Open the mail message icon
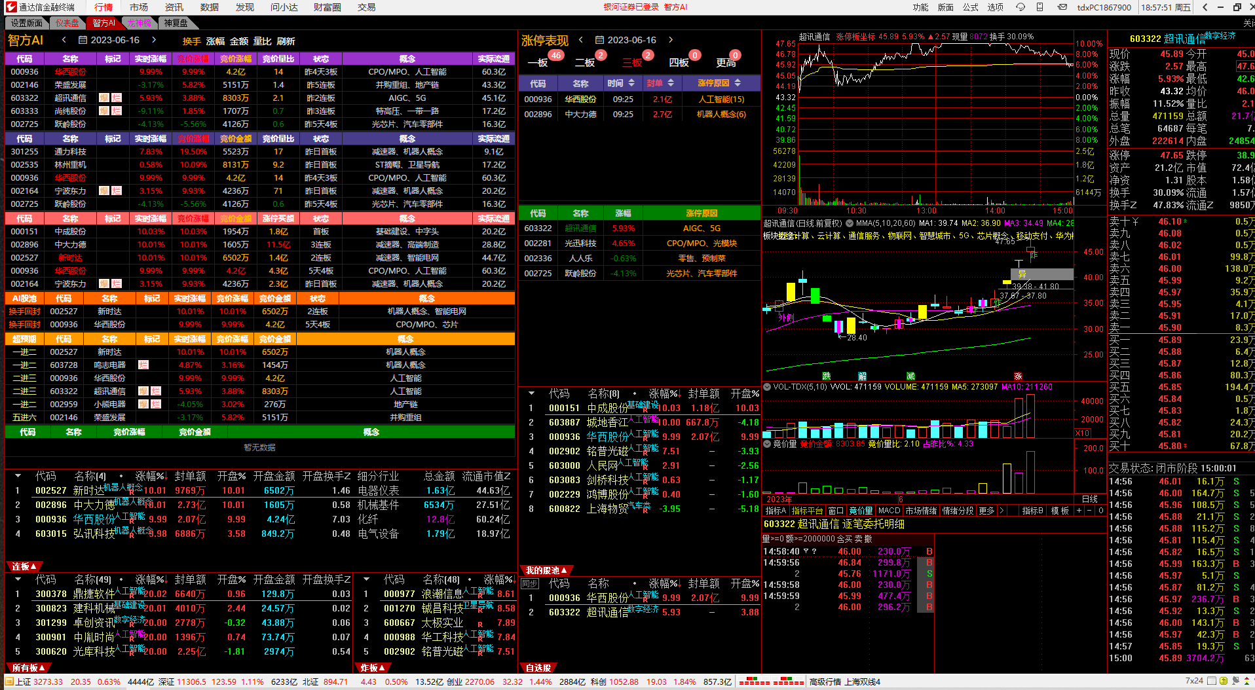Viewport: 1255px width, 690px height. (1062, 7)
